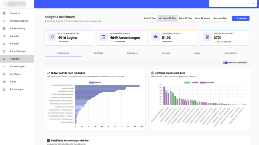Click the clipboard icon beside Zertifikate sidebar
Image resolution: width=259 pixels, height=145 pixels.
click(x=4, y=74)
